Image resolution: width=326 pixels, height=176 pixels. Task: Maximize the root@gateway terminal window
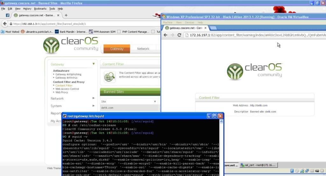pos(215,116)
